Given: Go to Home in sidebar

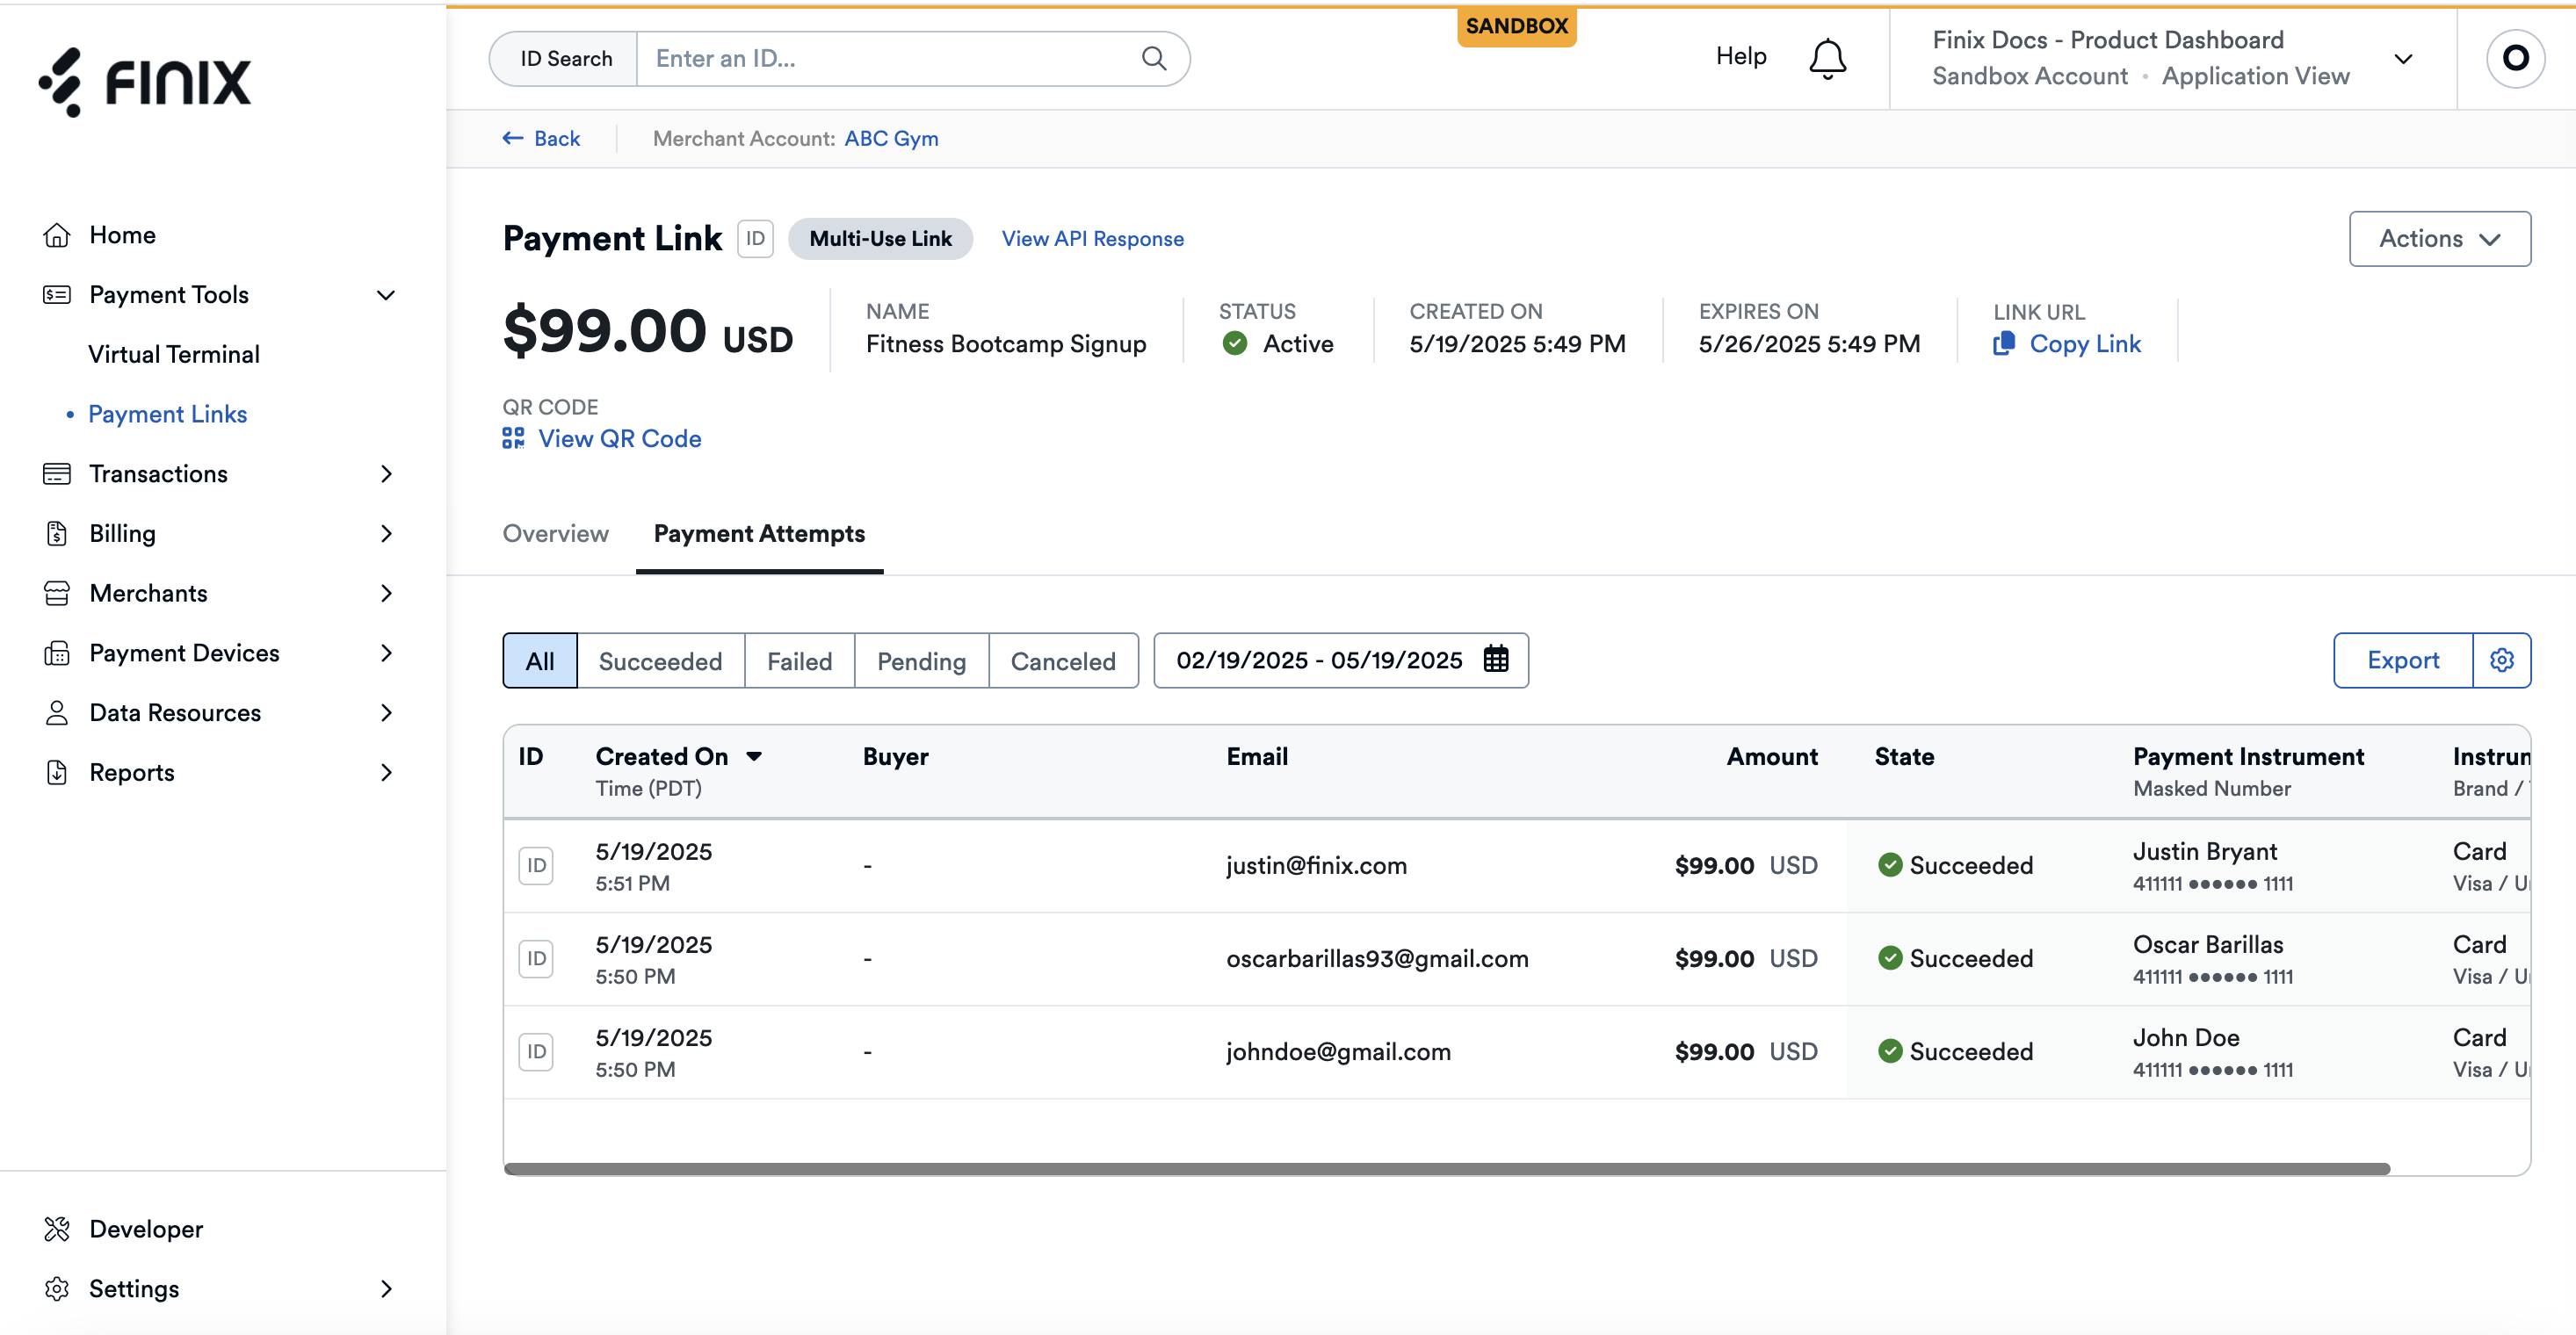Looking at the screenshot, I should 122,235.
